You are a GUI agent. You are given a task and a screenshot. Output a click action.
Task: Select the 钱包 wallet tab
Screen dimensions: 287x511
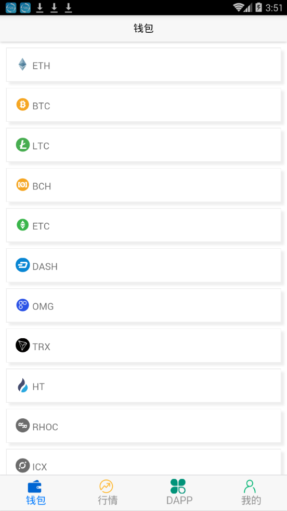[36, 492]
